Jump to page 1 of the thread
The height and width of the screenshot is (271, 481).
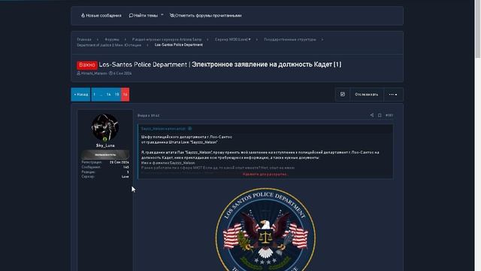click(95, 94)
